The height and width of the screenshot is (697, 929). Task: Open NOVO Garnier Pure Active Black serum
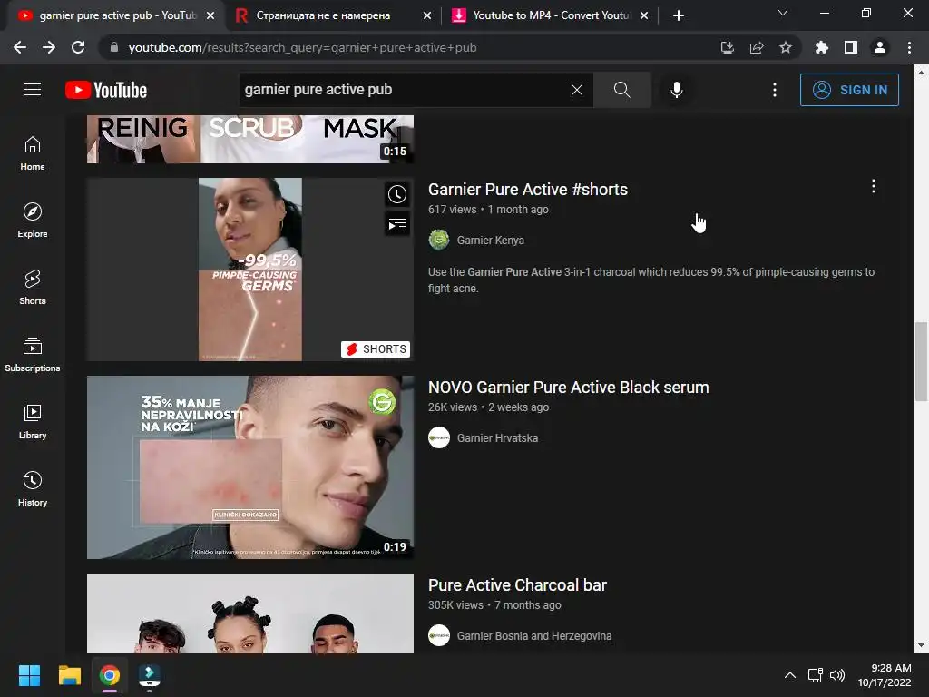pos(569,387)
